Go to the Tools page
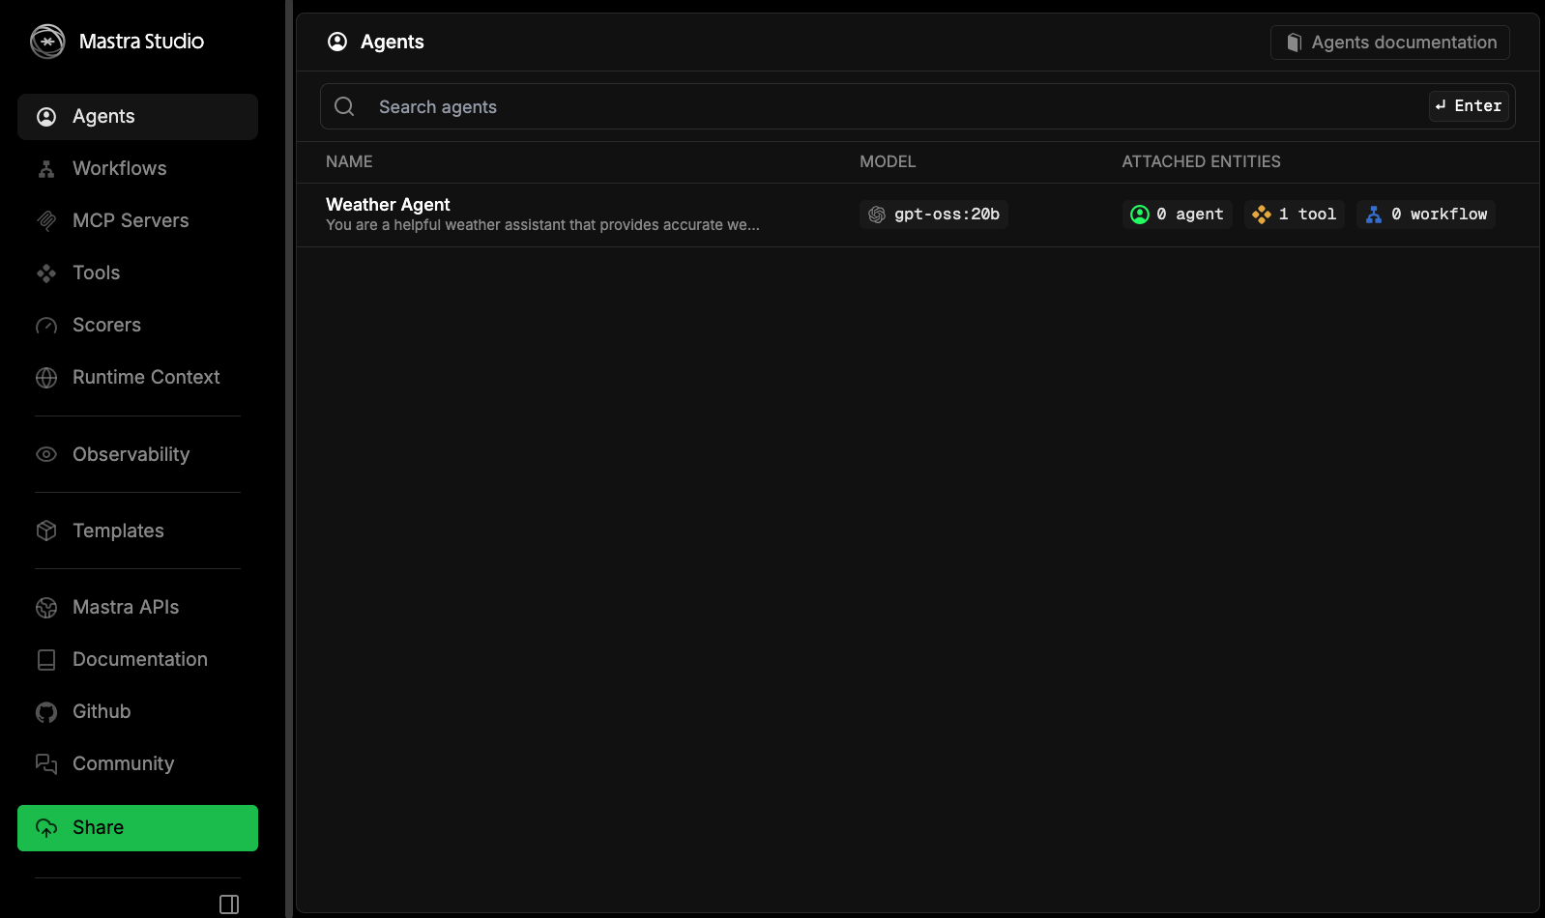 [137, 273]
